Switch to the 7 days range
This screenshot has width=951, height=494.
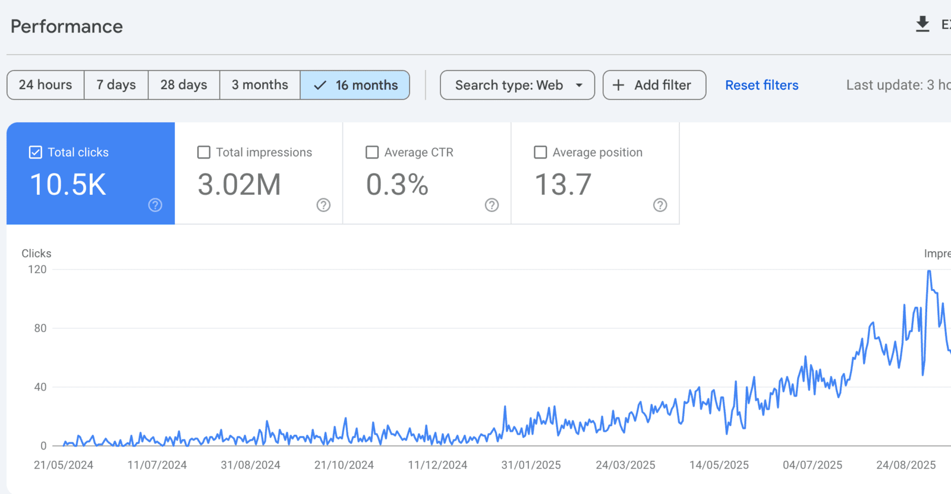[116, 85]
